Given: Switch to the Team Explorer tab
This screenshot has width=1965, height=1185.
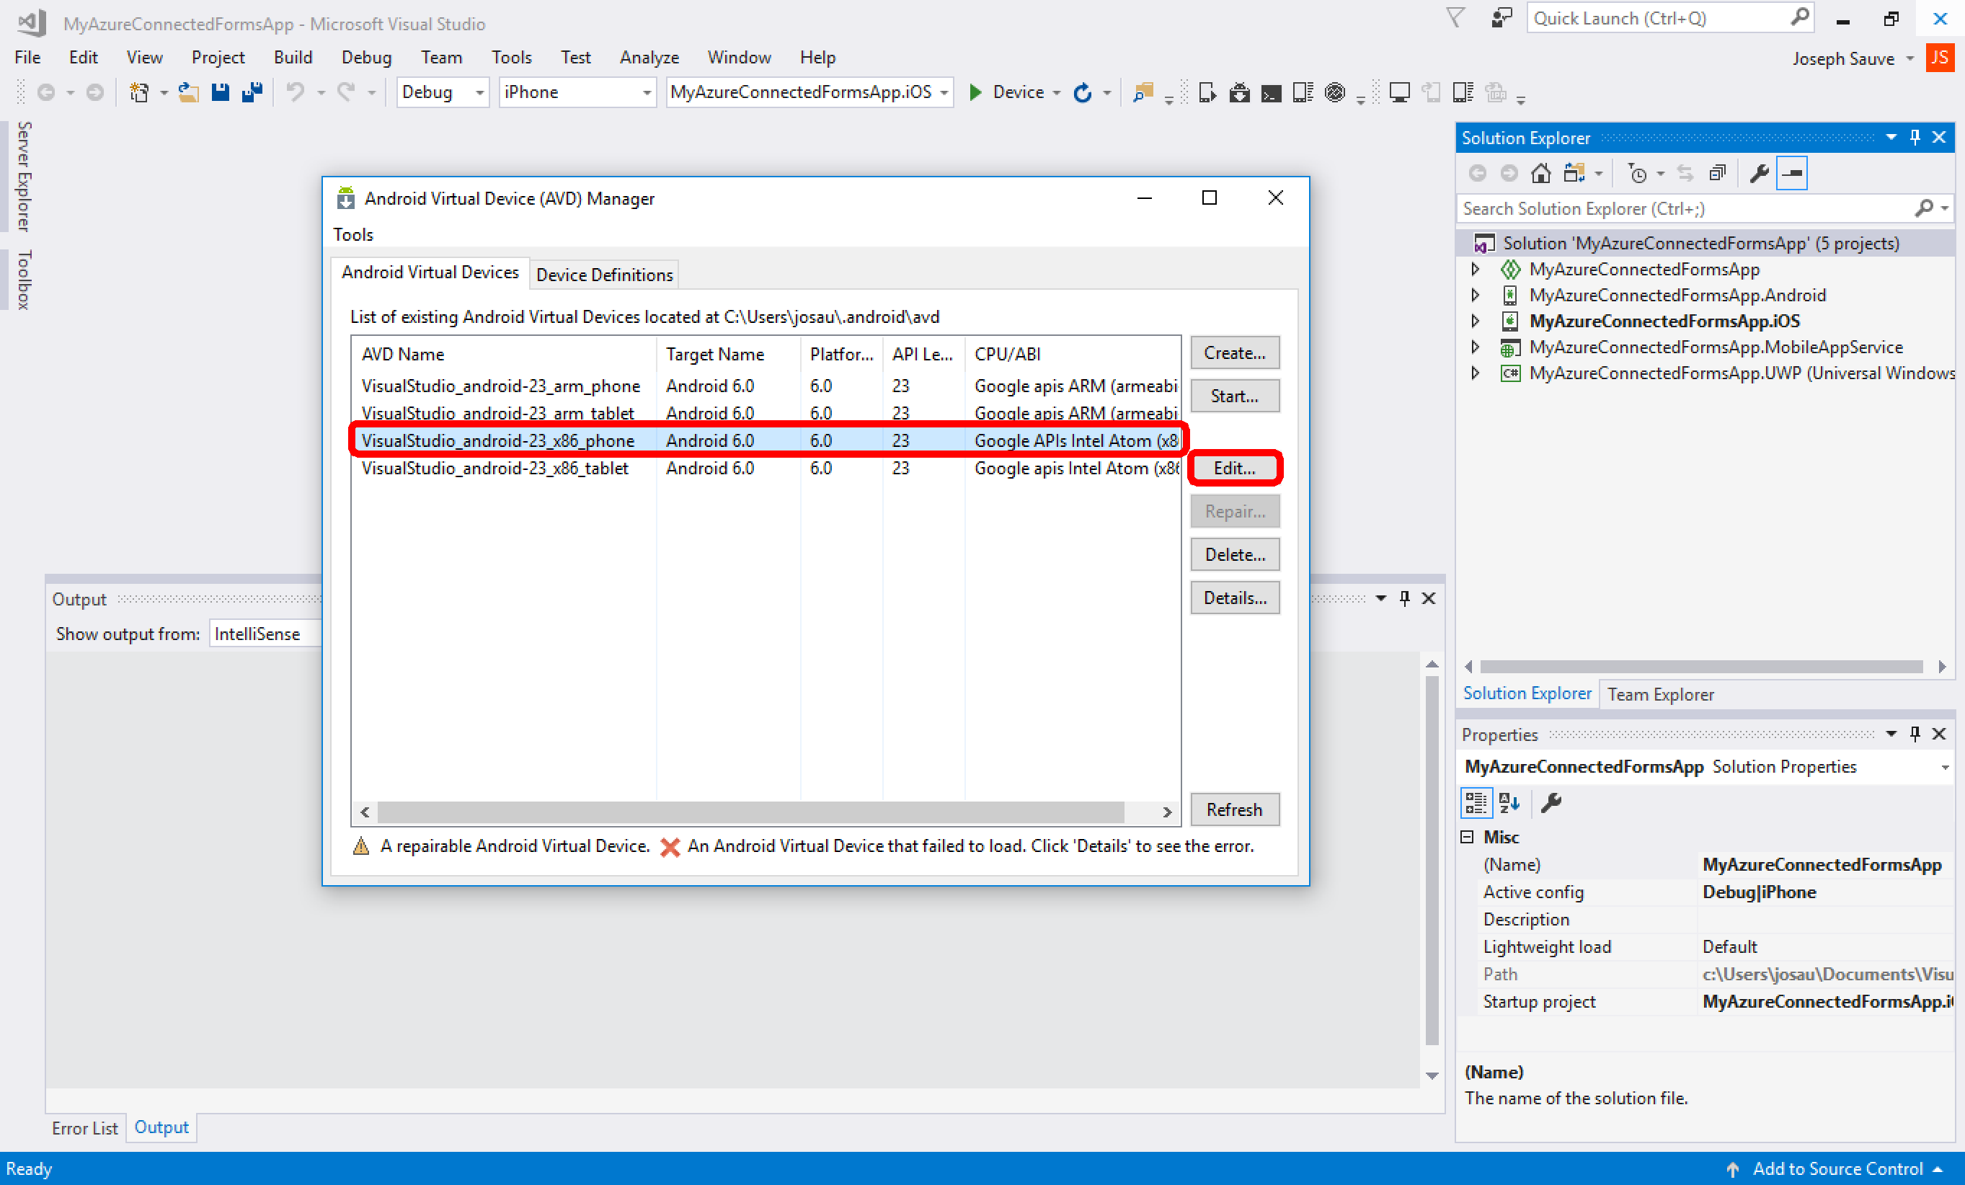Looking at the screenshot, I should pos(1660,695).
